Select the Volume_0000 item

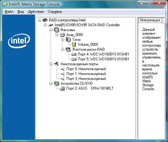(88, 44)
